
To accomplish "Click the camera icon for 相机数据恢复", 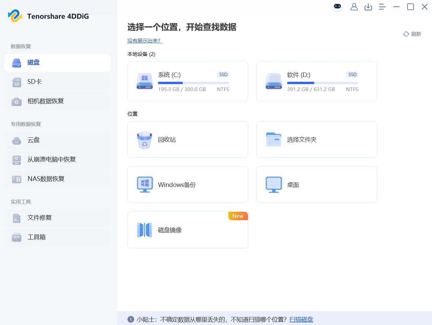I will coord(17,102).
